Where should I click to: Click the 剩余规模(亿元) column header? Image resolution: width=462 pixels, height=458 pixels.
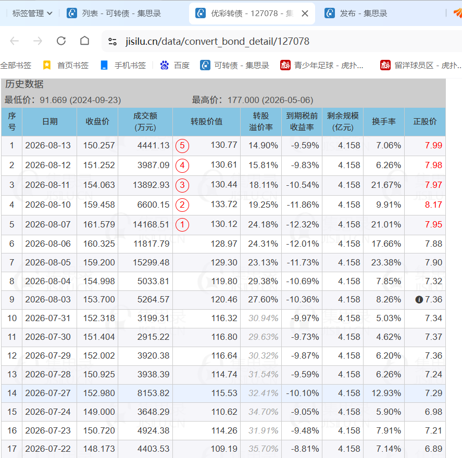343,122
